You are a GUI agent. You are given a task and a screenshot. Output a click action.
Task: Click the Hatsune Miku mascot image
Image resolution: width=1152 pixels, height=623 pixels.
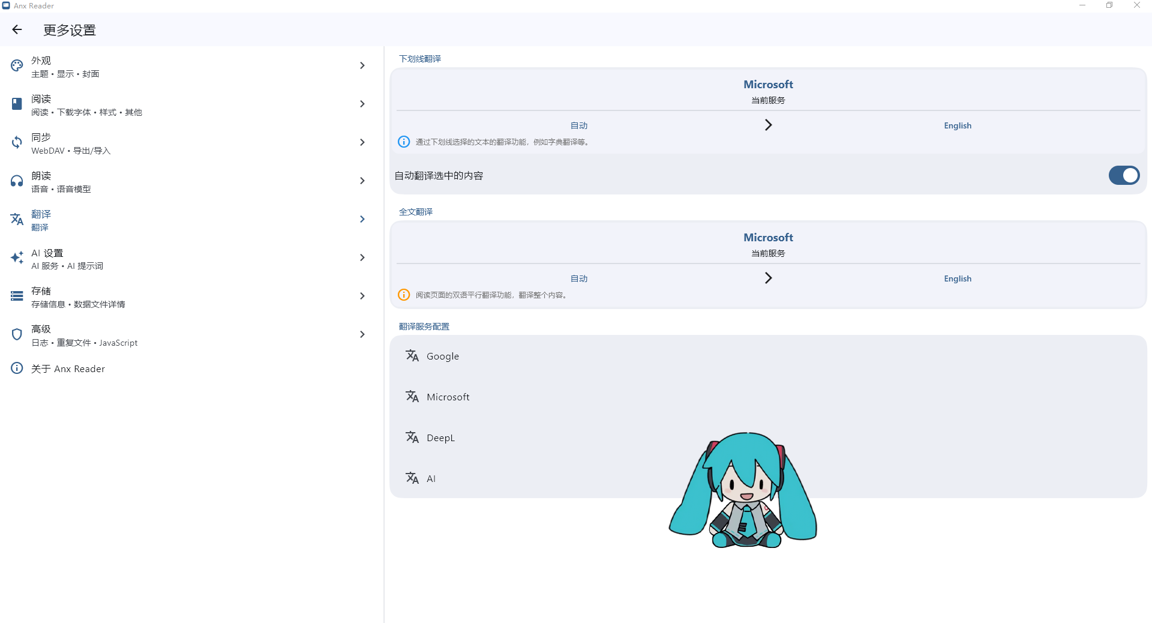(x=743, y=492)
